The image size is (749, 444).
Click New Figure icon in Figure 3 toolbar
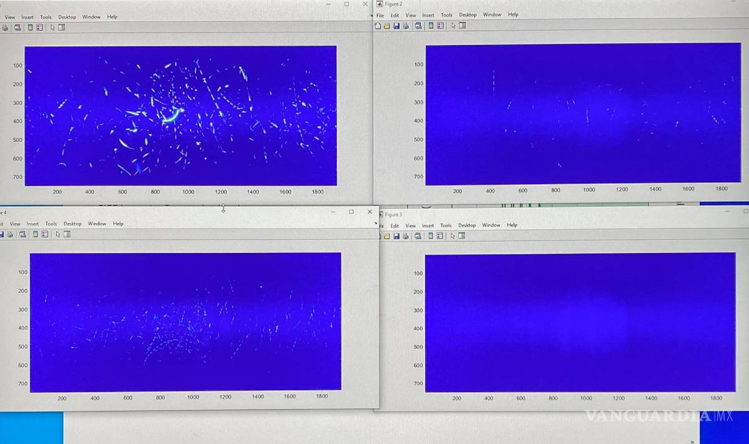pos(378,236)
